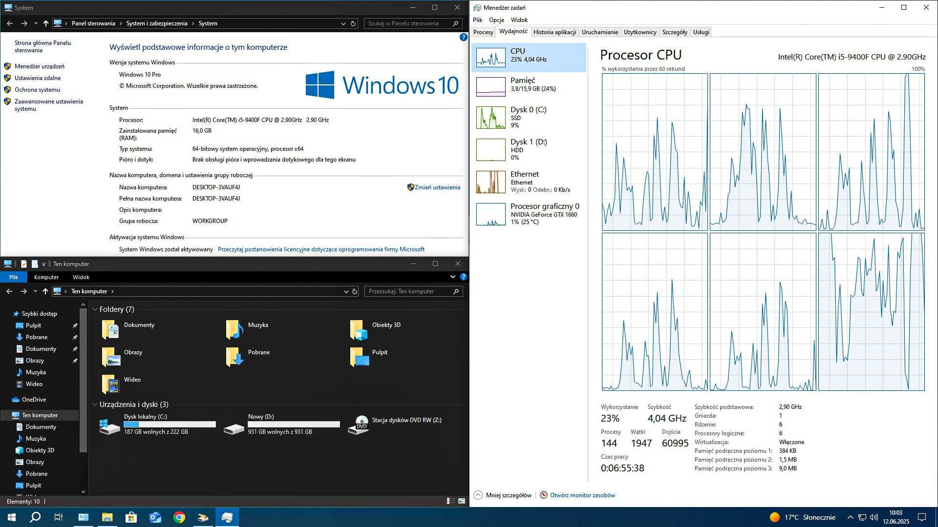Click Szybki dostęp in navigation pane
Image resolution: width=938 pixels, height=527 pixels.
coord(39,314)
